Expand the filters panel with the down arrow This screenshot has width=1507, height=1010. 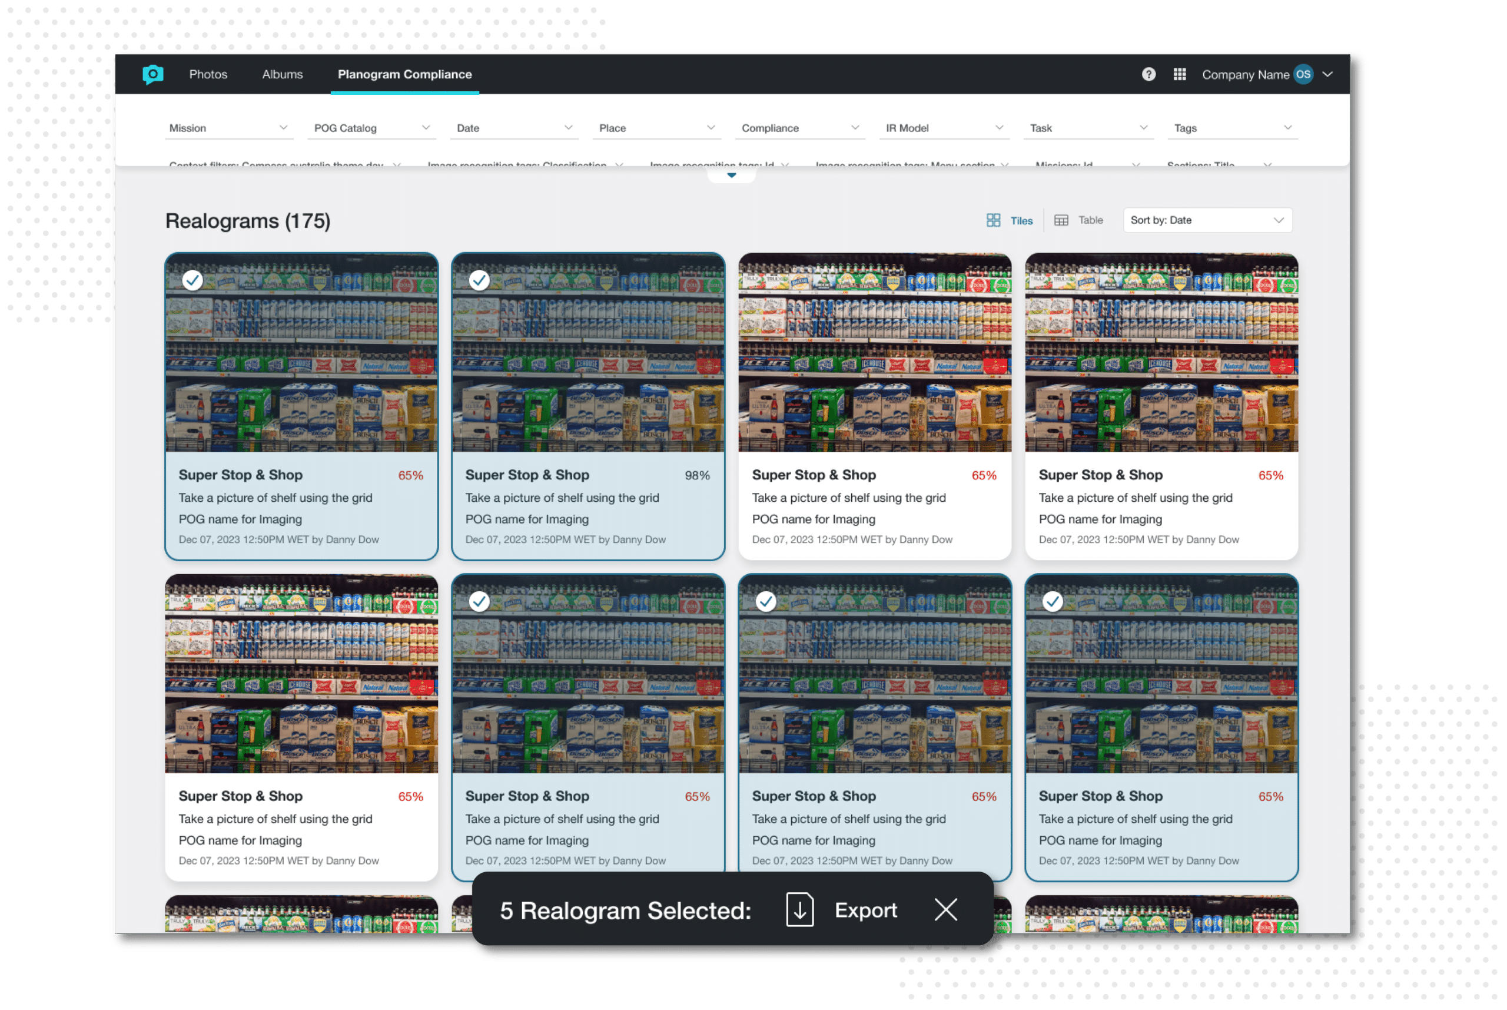pyautogui.click(x=731, y=175)
